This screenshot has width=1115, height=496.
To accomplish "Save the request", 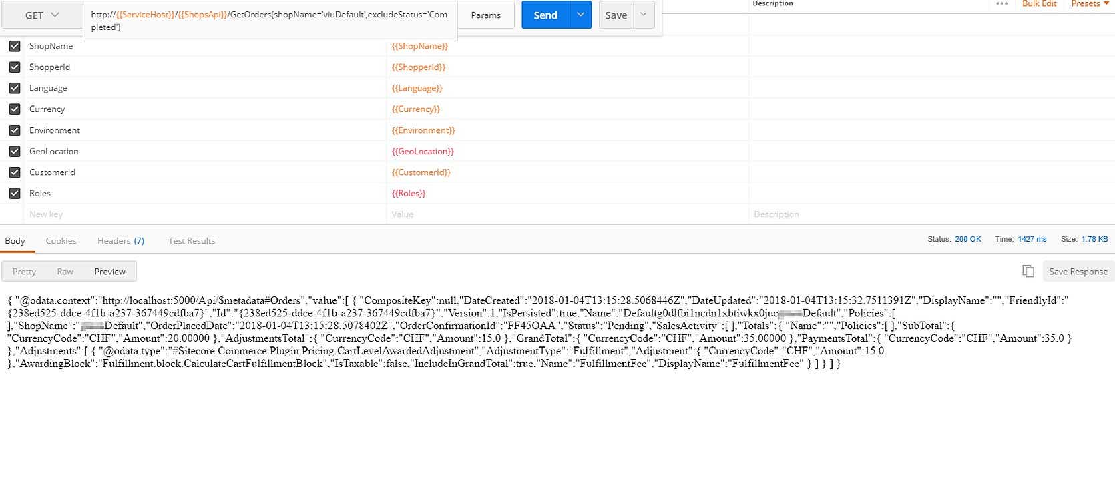I will 616,15.
